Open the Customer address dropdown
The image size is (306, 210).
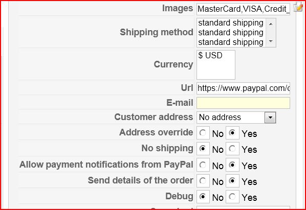(236, 118)
